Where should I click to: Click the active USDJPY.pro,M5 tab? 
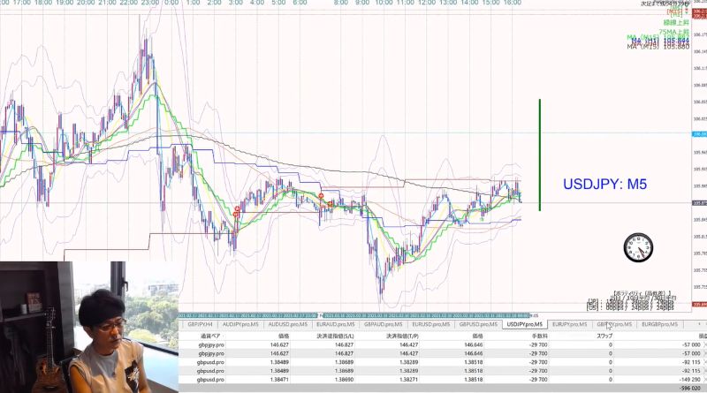coord(524,324)
